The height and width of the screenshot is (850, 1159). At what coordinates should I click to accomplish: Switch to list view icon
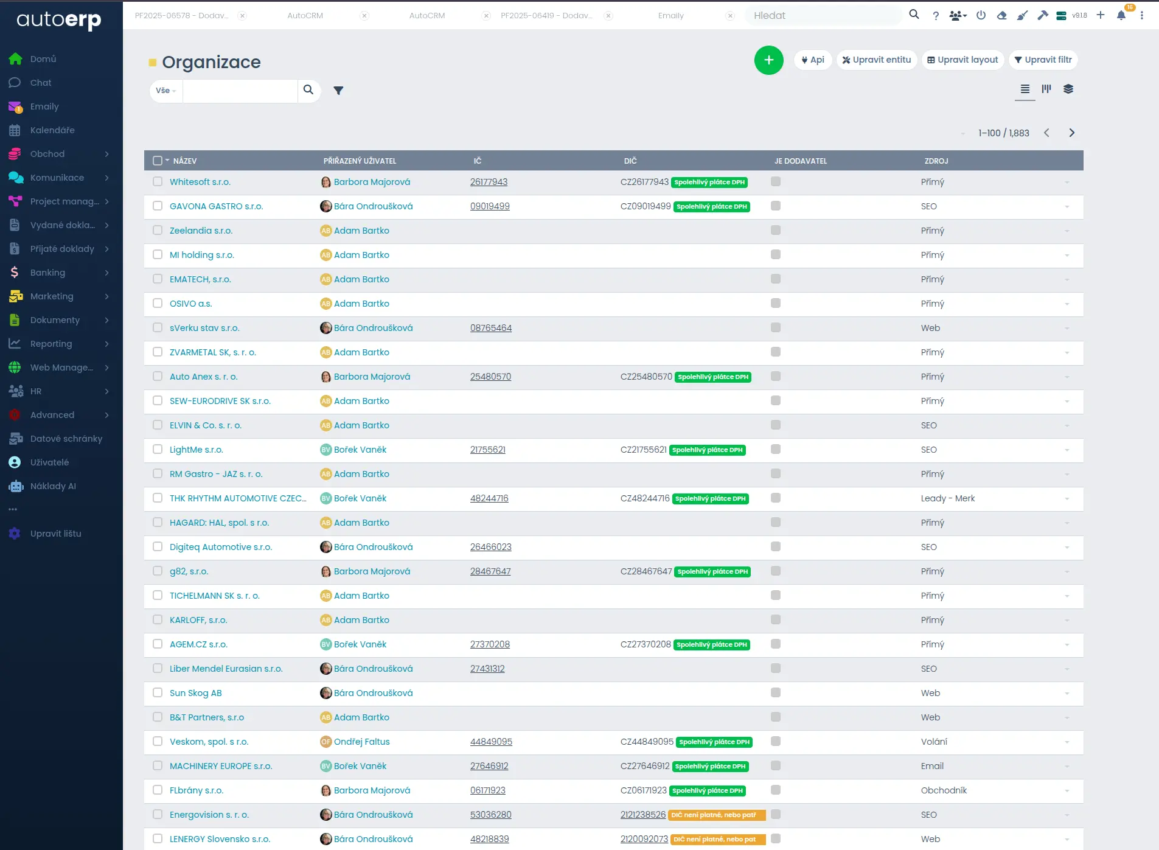pyautogui.click(x=1025, y=89)
